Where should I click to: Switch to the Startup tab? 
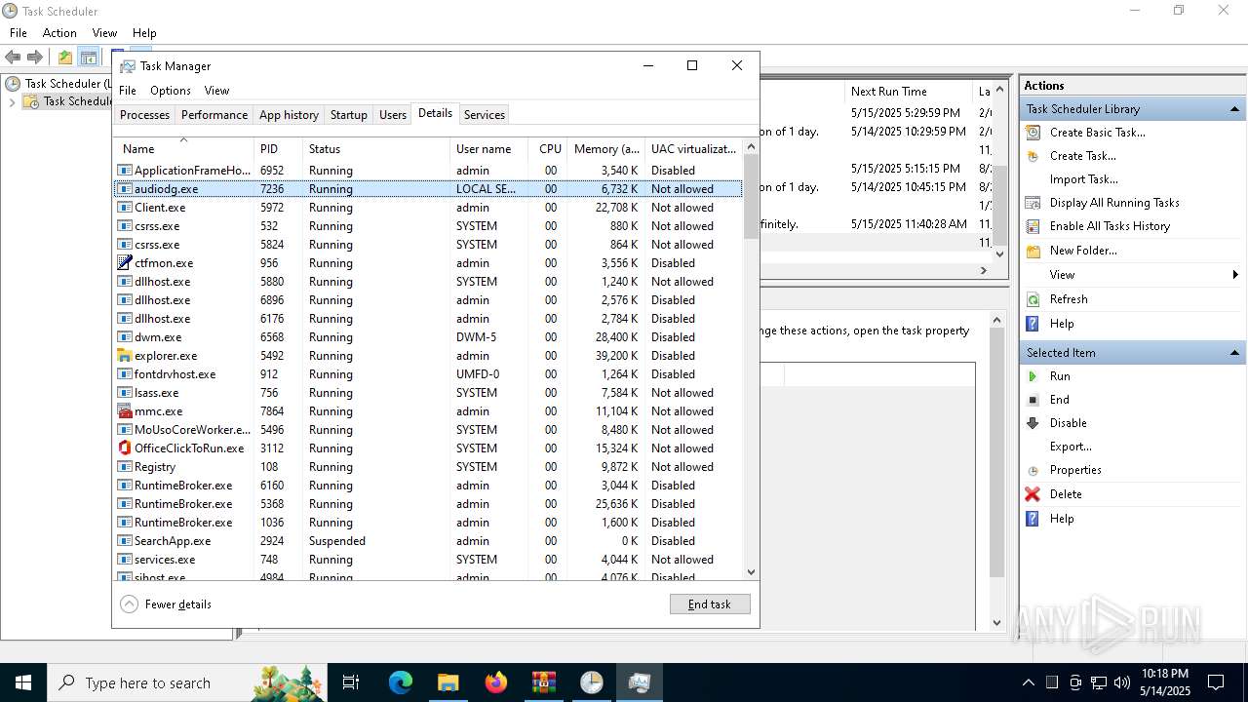(x=348, y=115)
